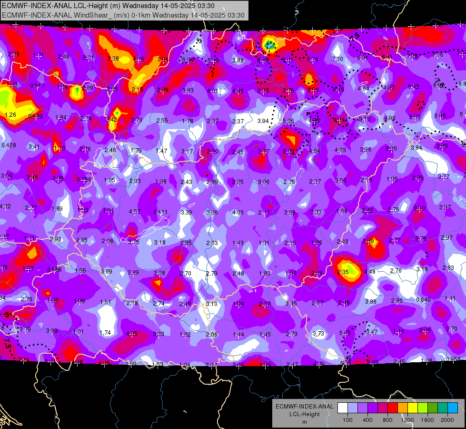466x429 pixels.
Task: Click the legend tick value 2000
Action: (x=447, y=420)
